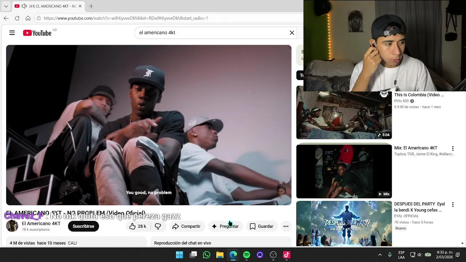Open the Windows Start menu
466x262 pixels.
pos(179,255)
